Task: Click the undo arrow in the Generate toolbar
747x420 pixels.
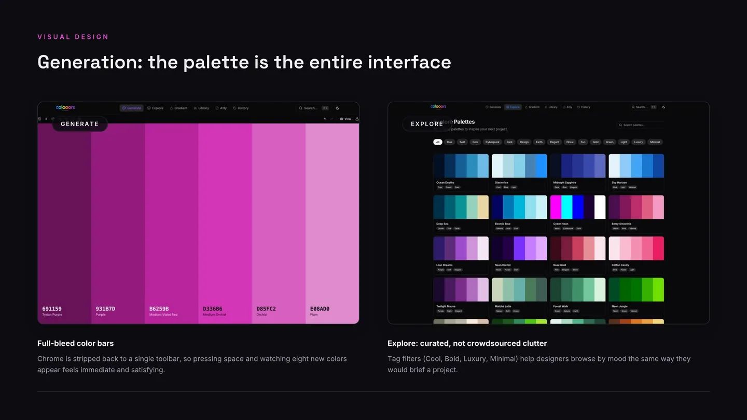Action: coord(325,119)
